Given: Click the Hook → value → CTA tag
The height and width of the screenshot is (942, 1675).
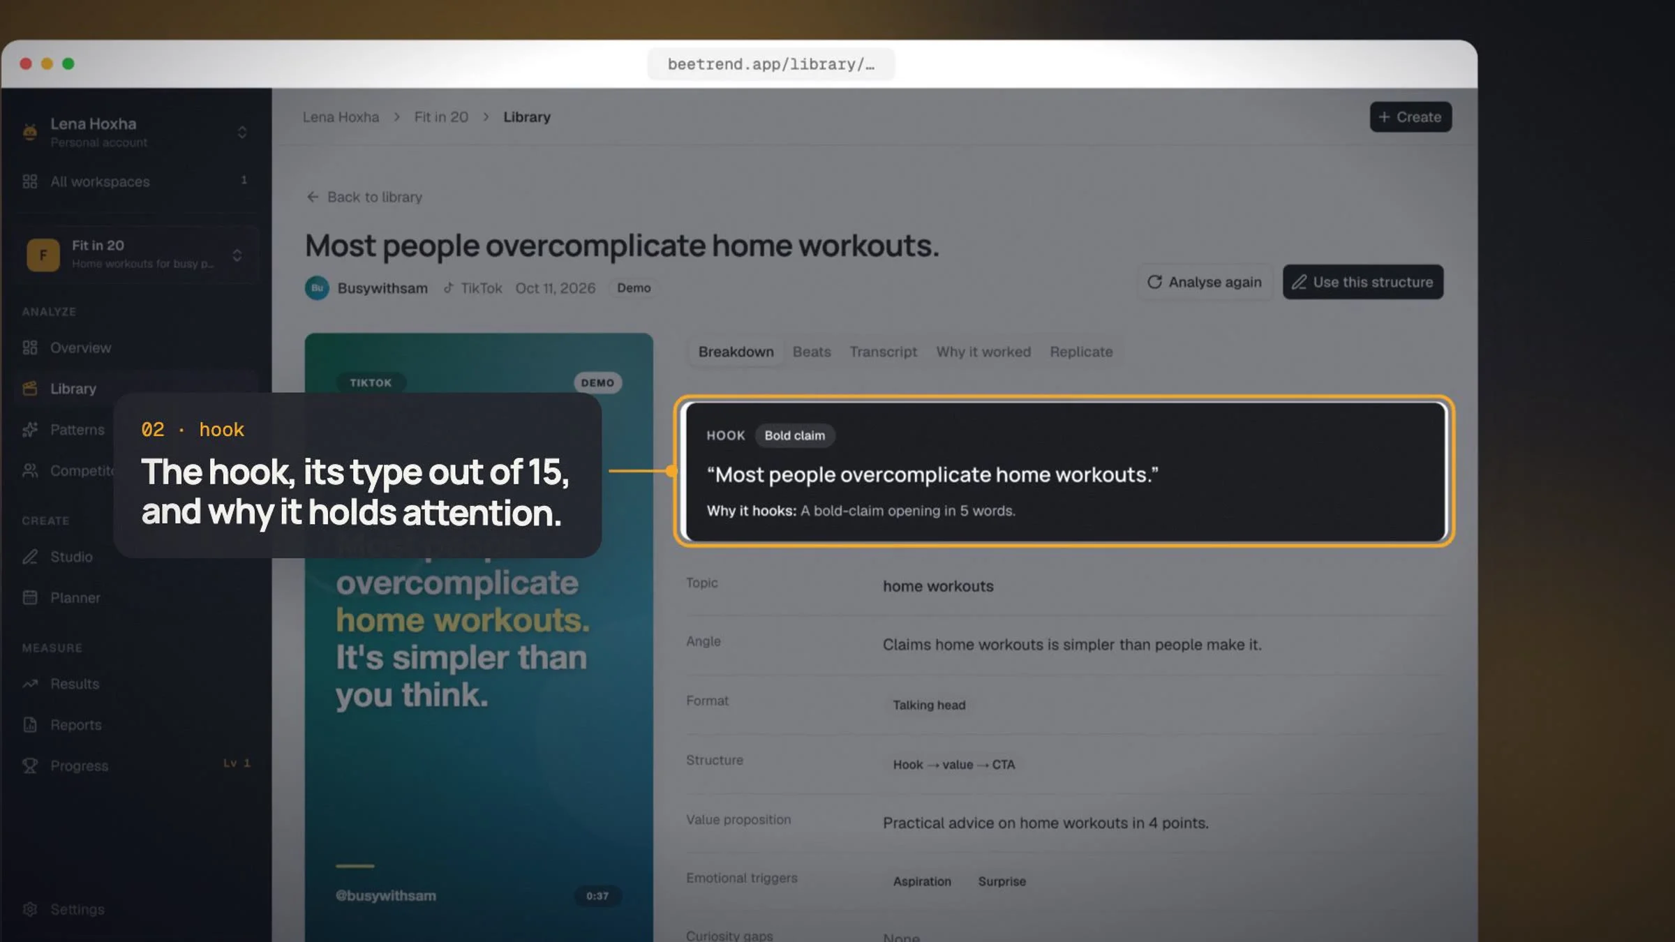Looking at the screenshot, I should tap(953, 765).
